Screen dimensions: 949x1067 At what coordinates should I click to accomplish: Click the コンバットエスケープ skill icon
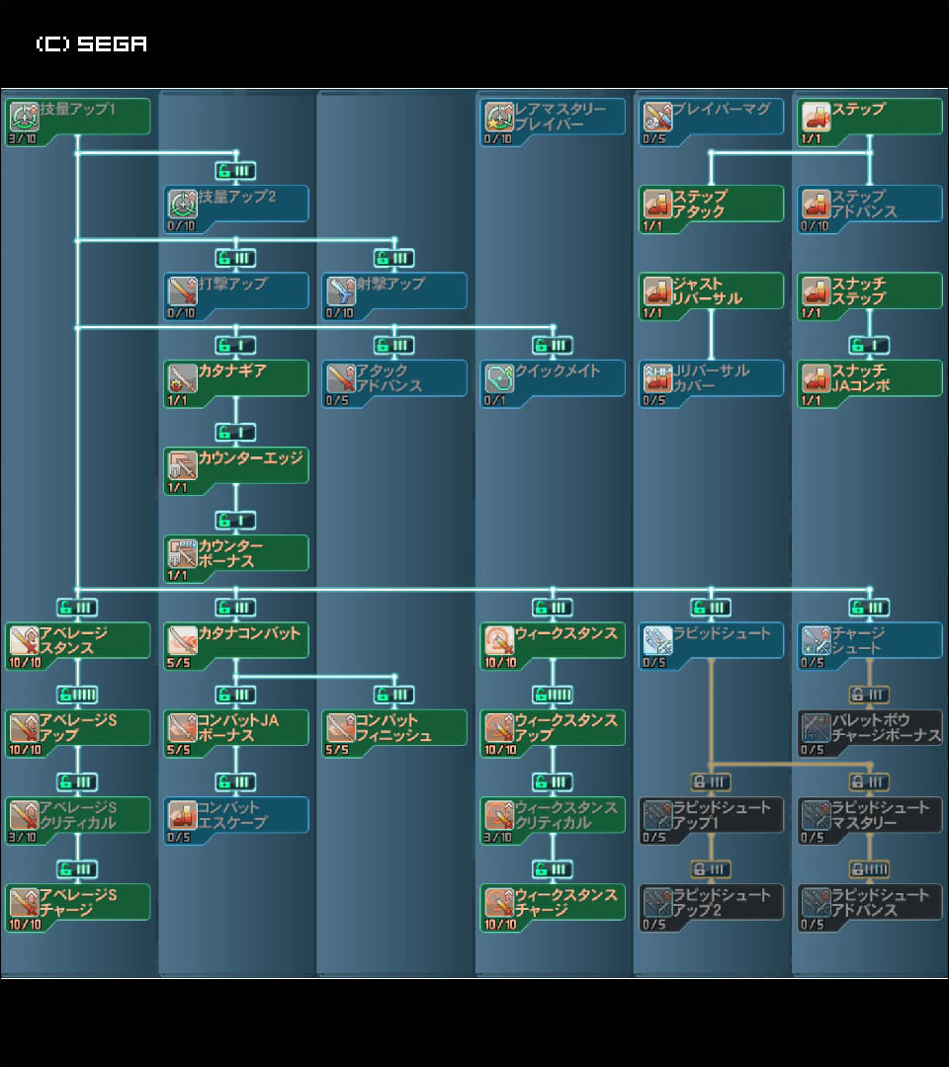pyautogui.click(x=183, y=814)
